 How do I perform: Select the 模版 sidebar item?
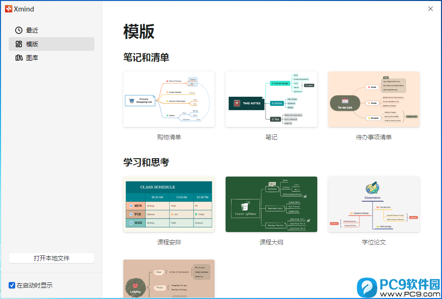52,44
